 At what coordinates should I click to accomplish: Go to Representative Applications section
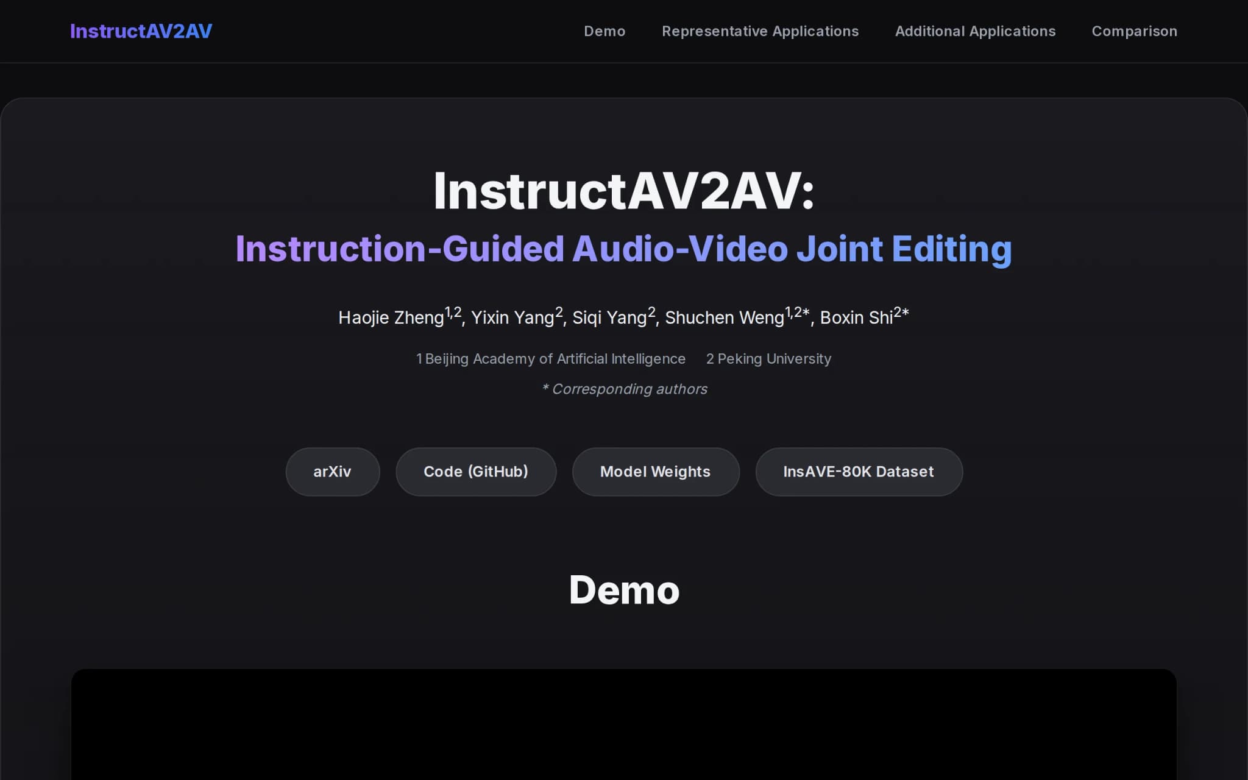pyautogui.click(x=760, y=31)
